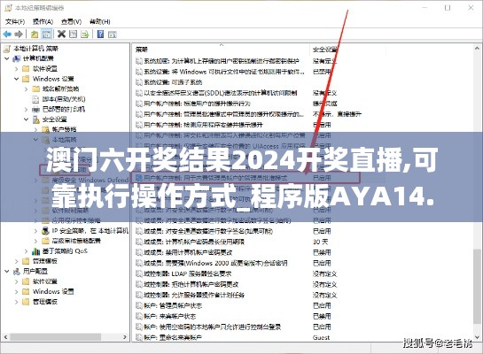Select 管理模板 under 计算机配置
483x354 pixels.
point(45,261)
